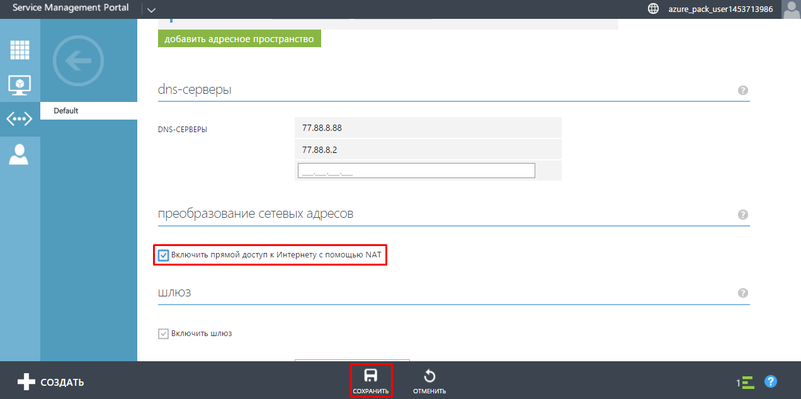The width and height of the screenshot is (801, 399).
Task: Click the Создать plus button
Action: coord(50,382)
